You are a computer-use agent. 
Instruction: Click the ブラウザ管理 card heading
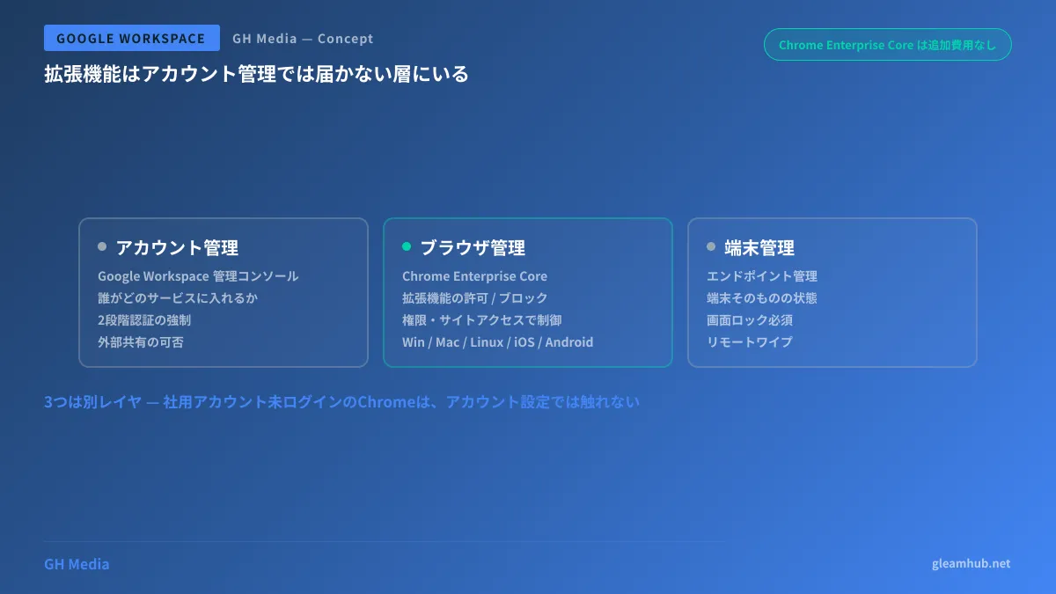(473, 247)
